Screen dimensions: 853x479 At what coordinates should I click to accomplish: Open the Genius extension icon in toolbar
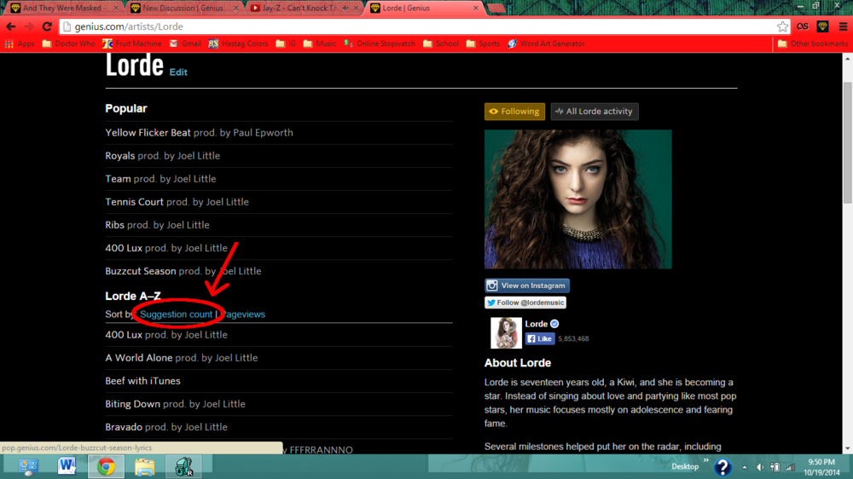tap(822, 26)
